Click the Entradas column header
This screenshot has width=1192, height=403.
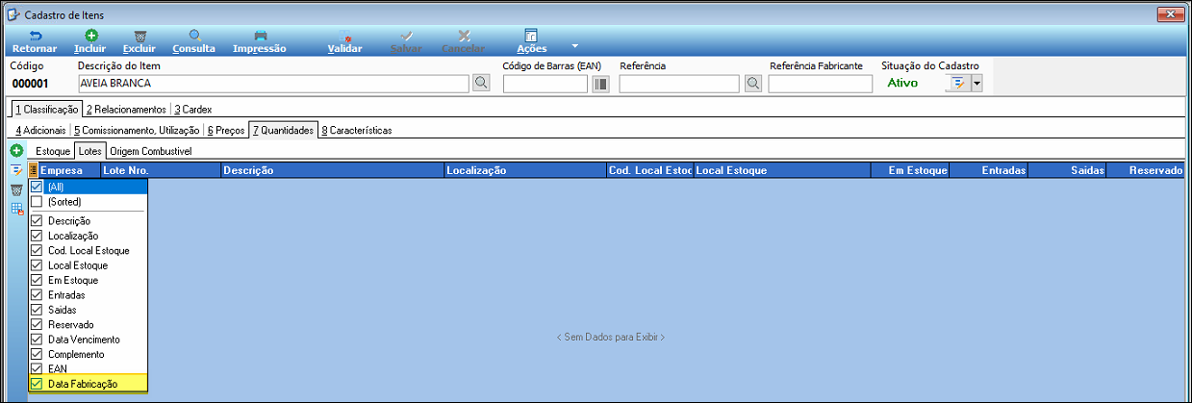pos(988,170)
